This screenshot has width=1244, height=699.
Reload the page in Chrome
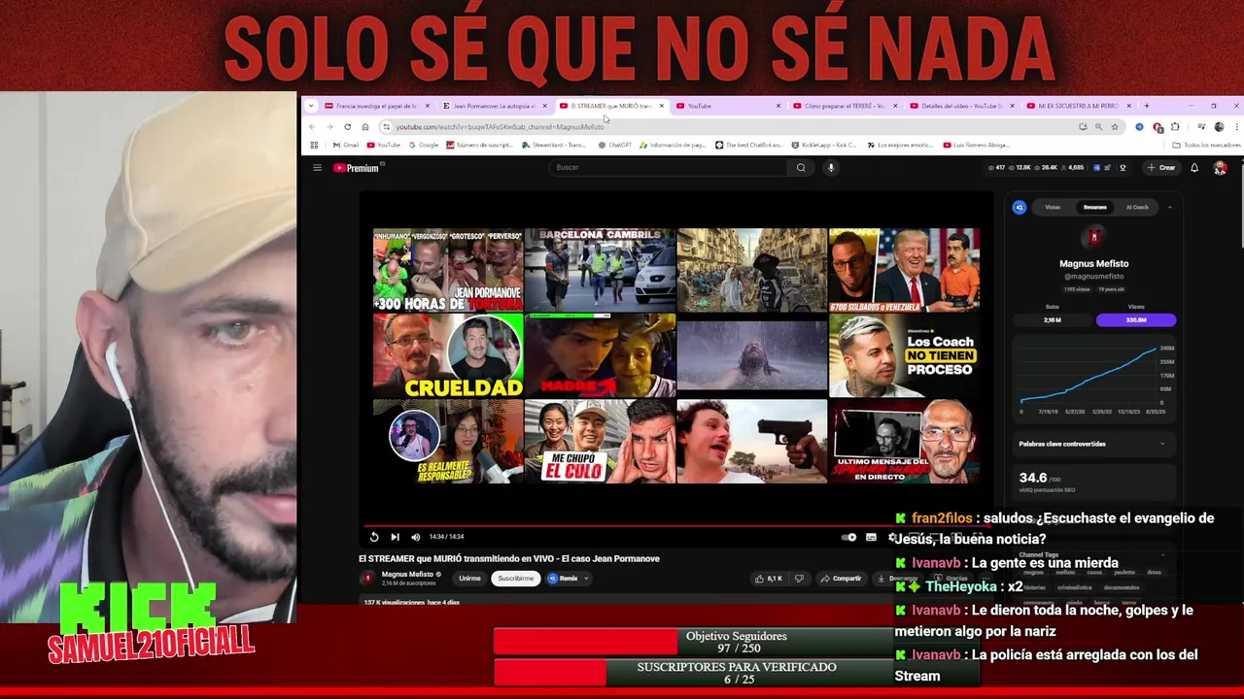point(347,127)
